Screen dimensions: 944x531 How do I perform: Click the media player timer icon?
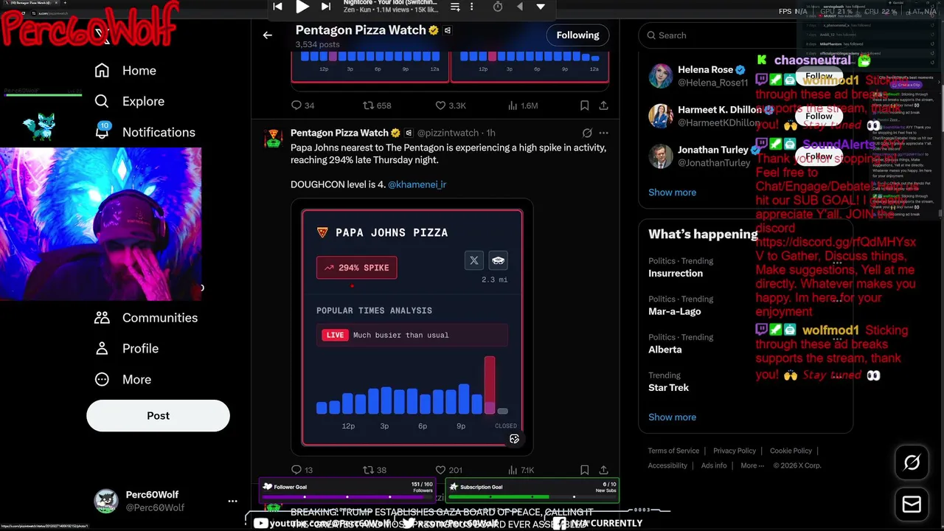[498, 7]
